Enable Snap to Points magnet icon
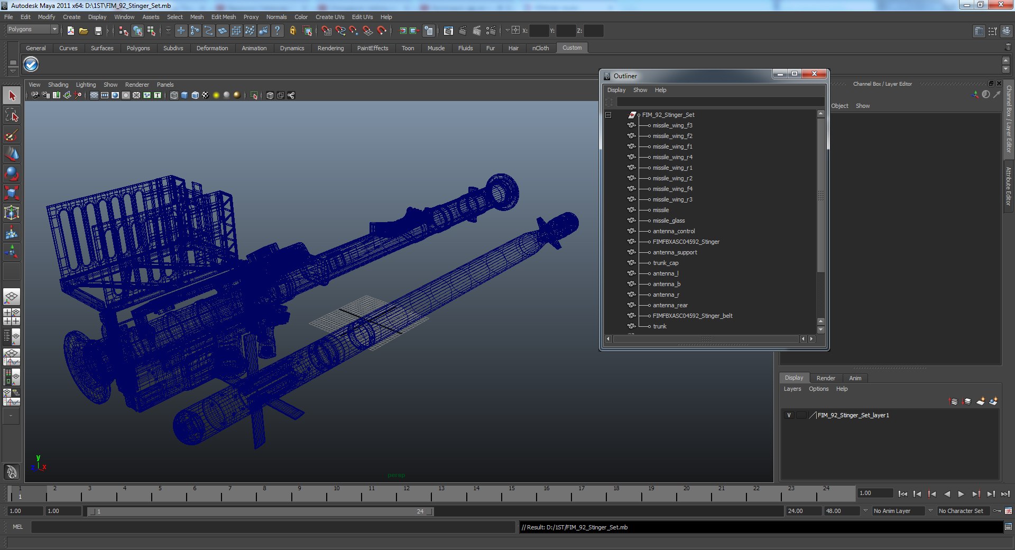Image resolution: width=1015 pixels, height=550 pixels. pos(354,31)
